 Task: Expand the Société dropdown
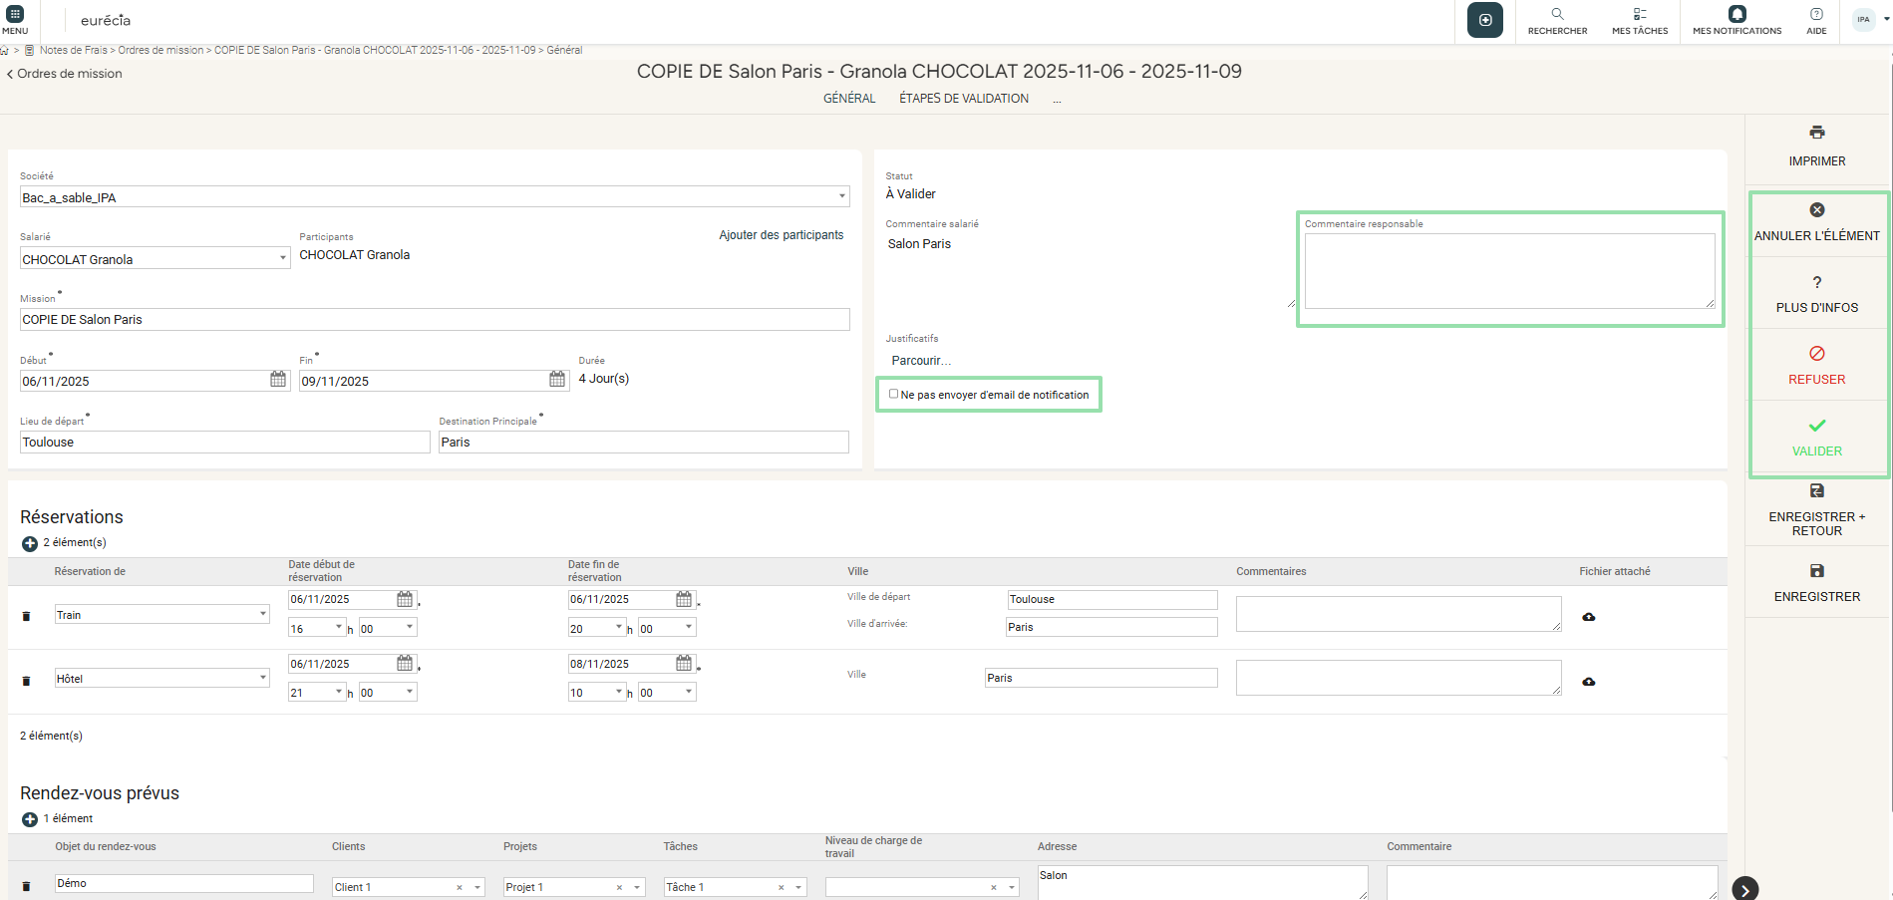pos(841,196)
